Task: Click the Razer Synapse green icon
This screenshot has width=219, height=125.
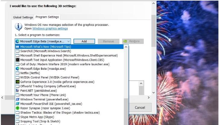Action: 17,108
